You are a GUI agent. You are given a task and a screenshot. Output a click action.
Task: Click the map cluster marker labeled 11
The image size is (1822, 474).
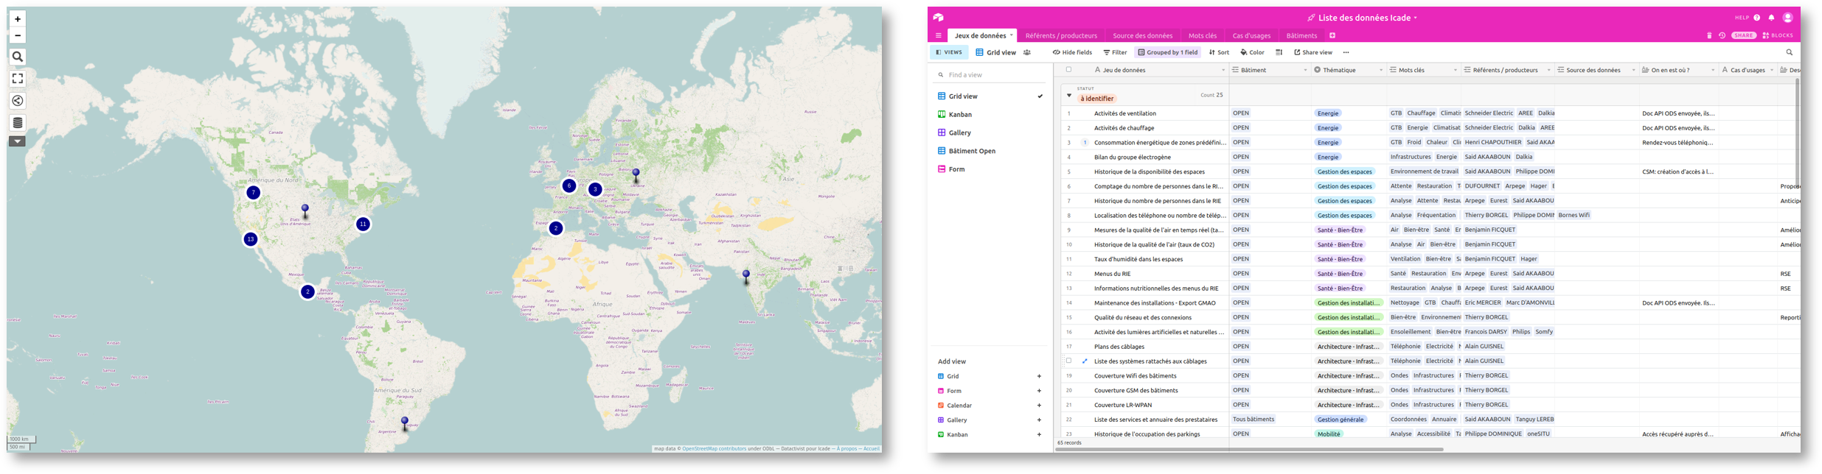click(363, 224)
